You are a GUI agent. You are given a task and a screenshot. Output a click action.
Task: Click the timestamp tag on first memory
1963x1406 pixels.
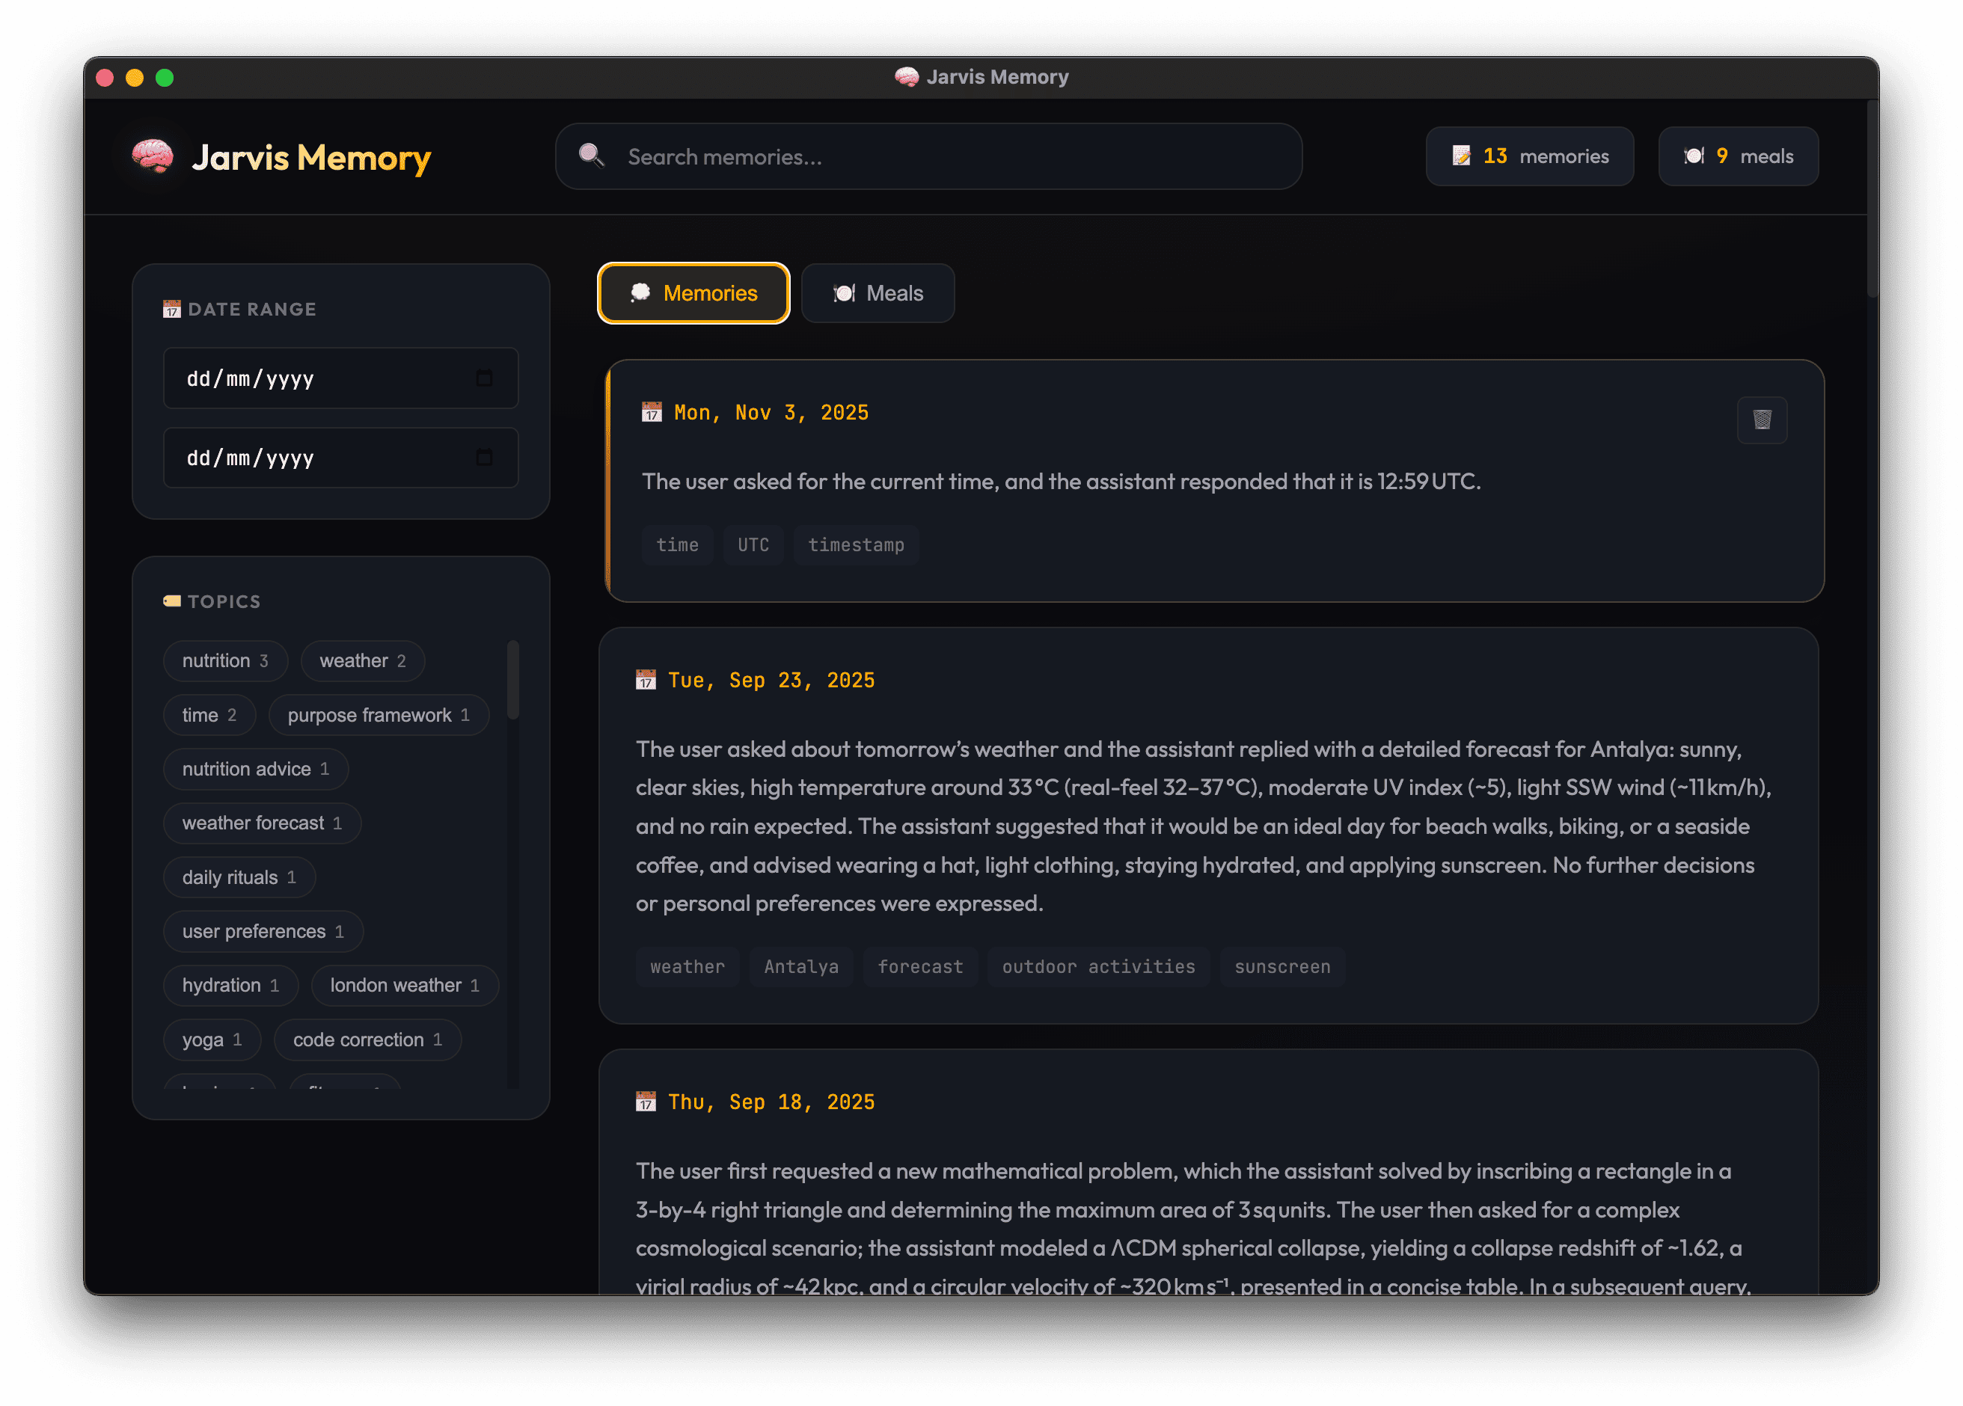[855, 545]
